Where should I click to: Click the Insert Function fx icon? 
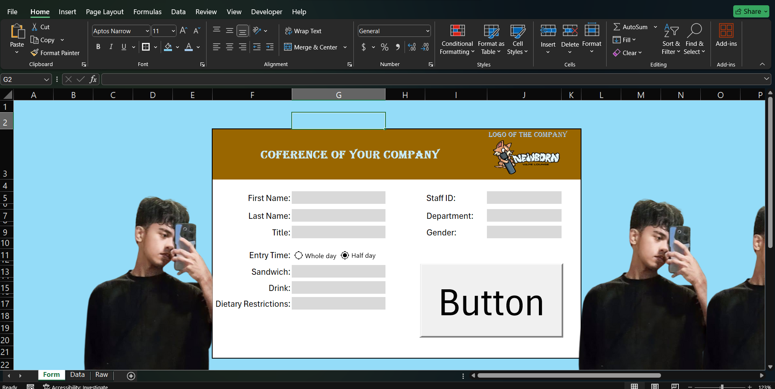click(x=93, y=79)
